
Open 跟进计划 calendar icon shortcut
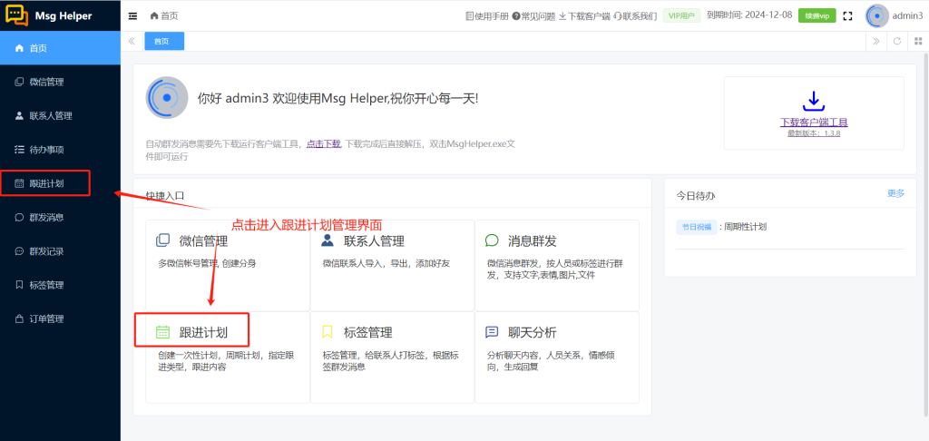(x=163, y=332)
